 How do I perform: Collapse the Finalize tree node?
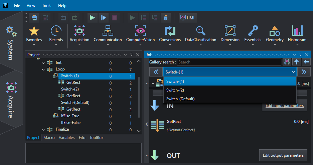[x=43, y=130]
